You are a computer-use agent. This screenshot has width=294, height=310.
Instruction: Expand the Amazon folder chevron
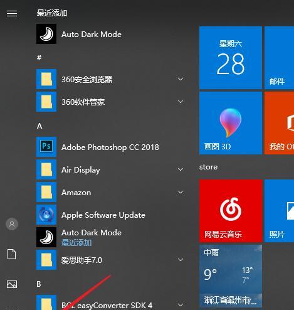click(181, 192)
